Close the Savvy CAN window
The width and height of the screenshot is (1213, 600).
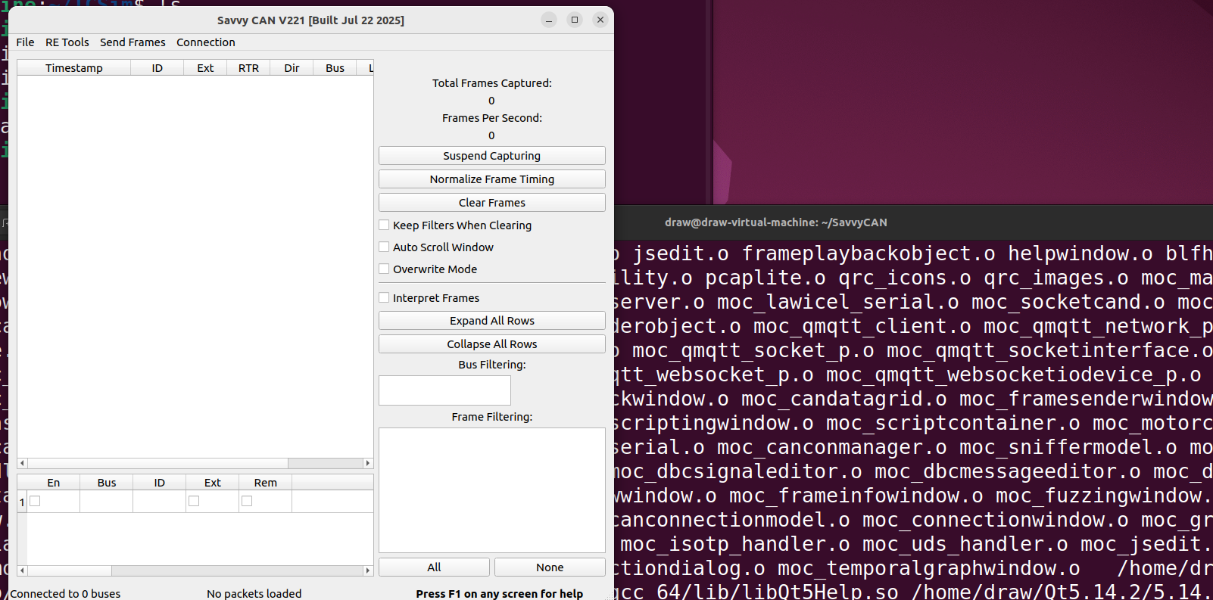(600, 20)
